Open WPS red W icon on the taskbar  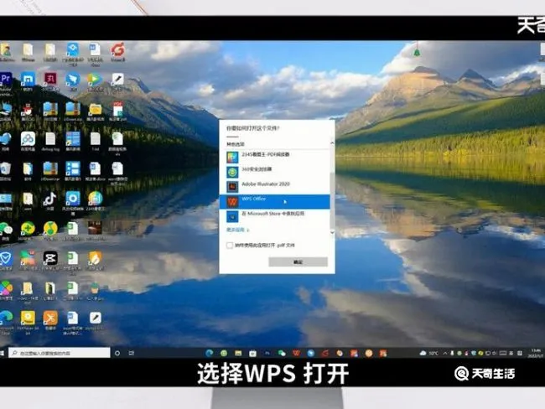pos(296,353)
